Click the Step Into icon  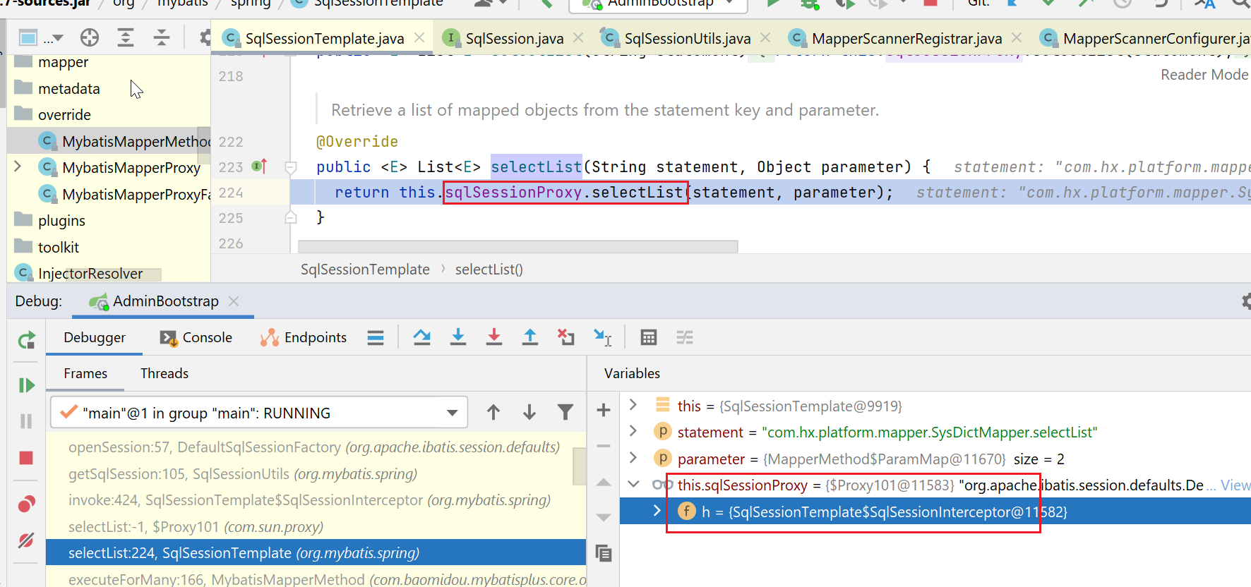458,338
